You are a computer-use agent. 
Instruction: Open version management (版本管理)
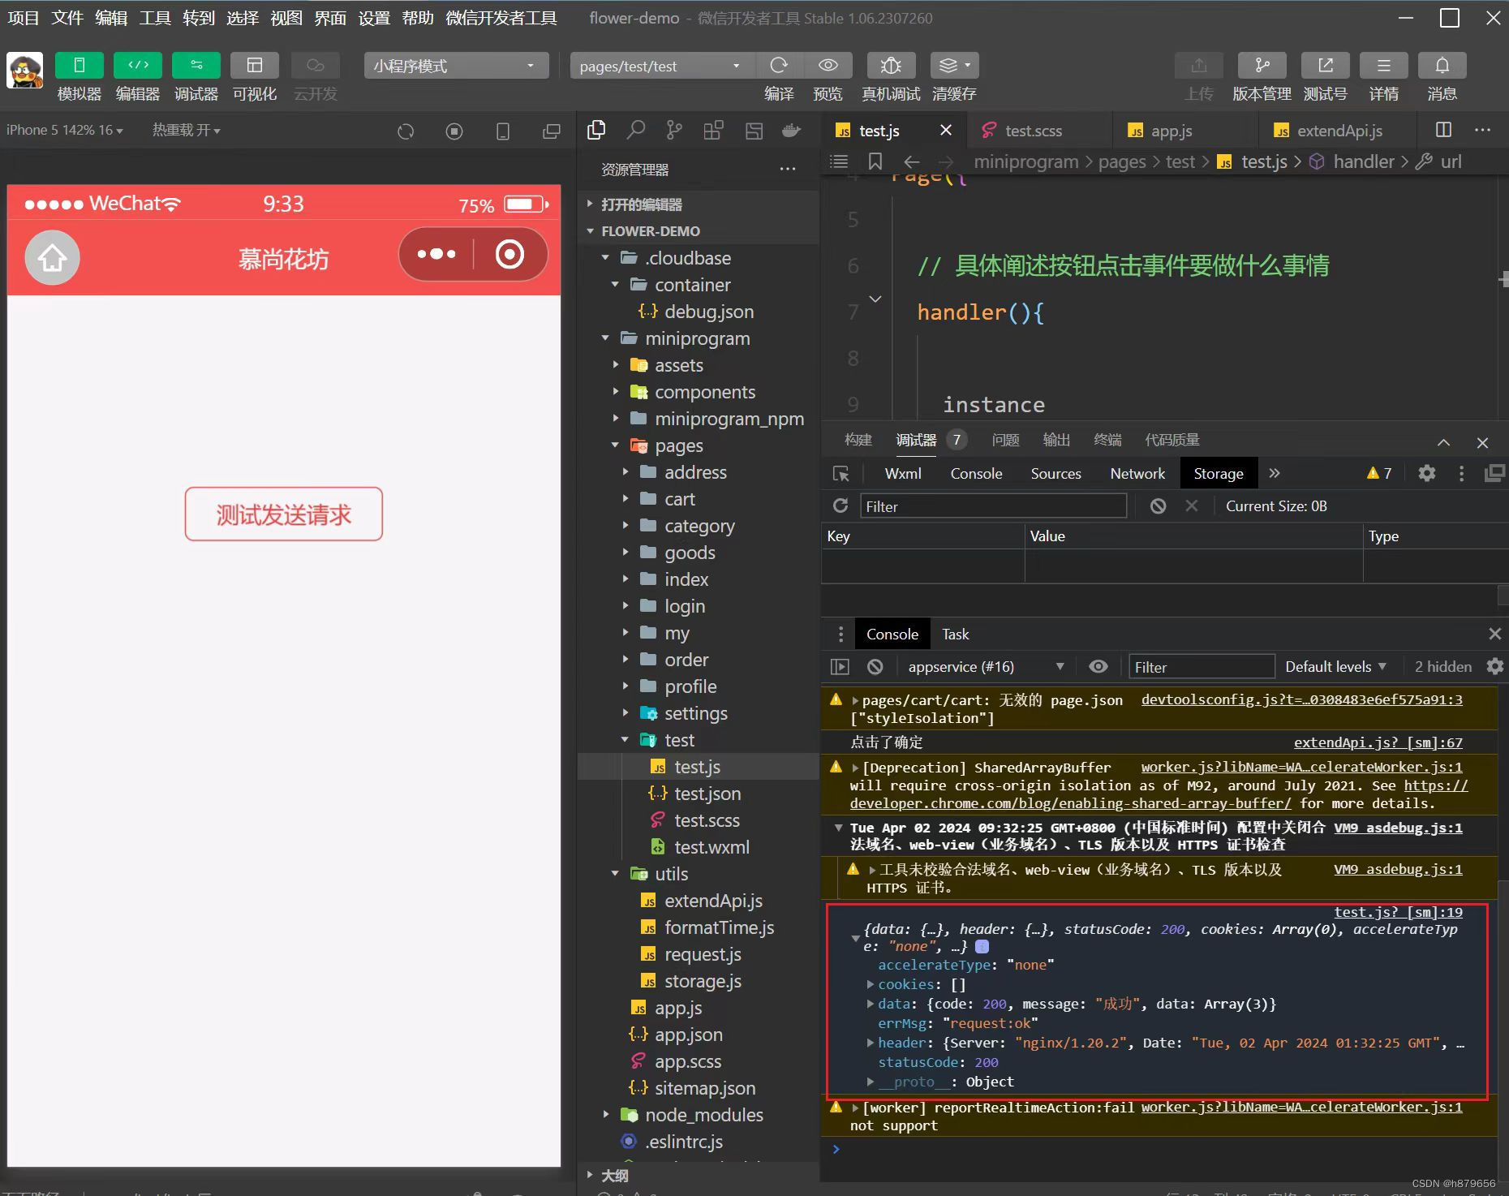[x=1262, y=66]
